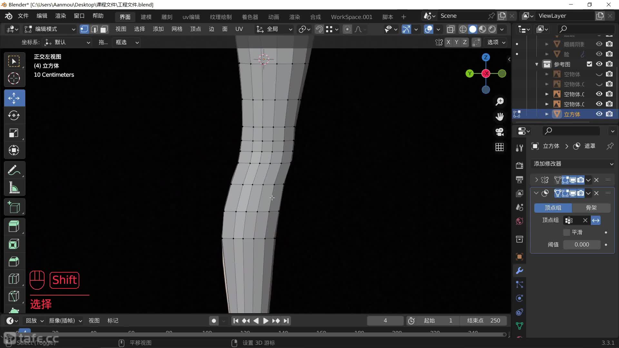Open the 框选 drag dropdown
The width and height of the screenshot is (619, 348).
point(126,42)
